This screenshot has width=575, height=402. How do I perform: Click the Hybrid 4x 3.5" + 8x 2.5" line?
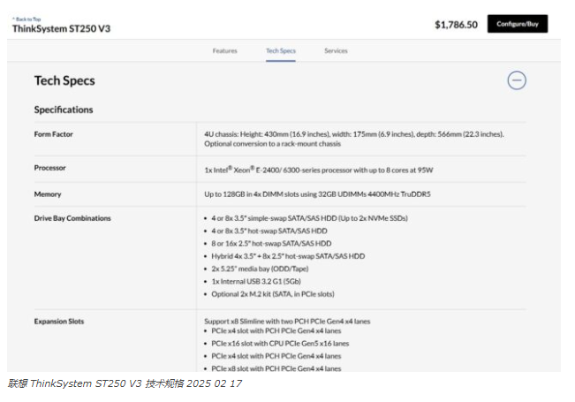pyautogui.click(x=288, y=256)
